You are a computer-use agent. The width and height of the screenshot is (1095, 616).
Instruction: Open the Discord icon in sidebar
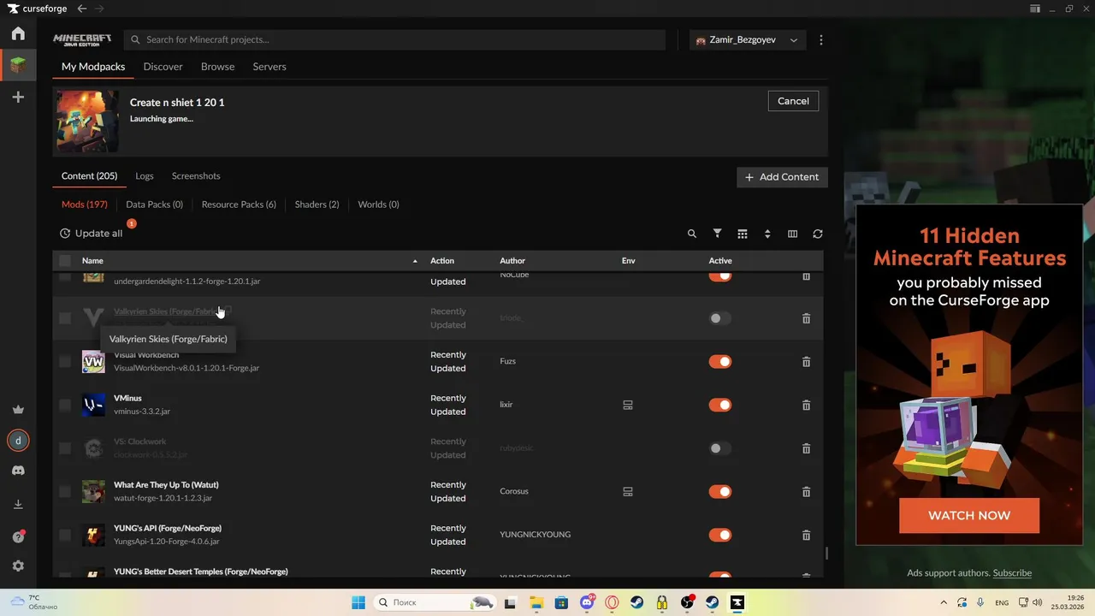(18, 471)
